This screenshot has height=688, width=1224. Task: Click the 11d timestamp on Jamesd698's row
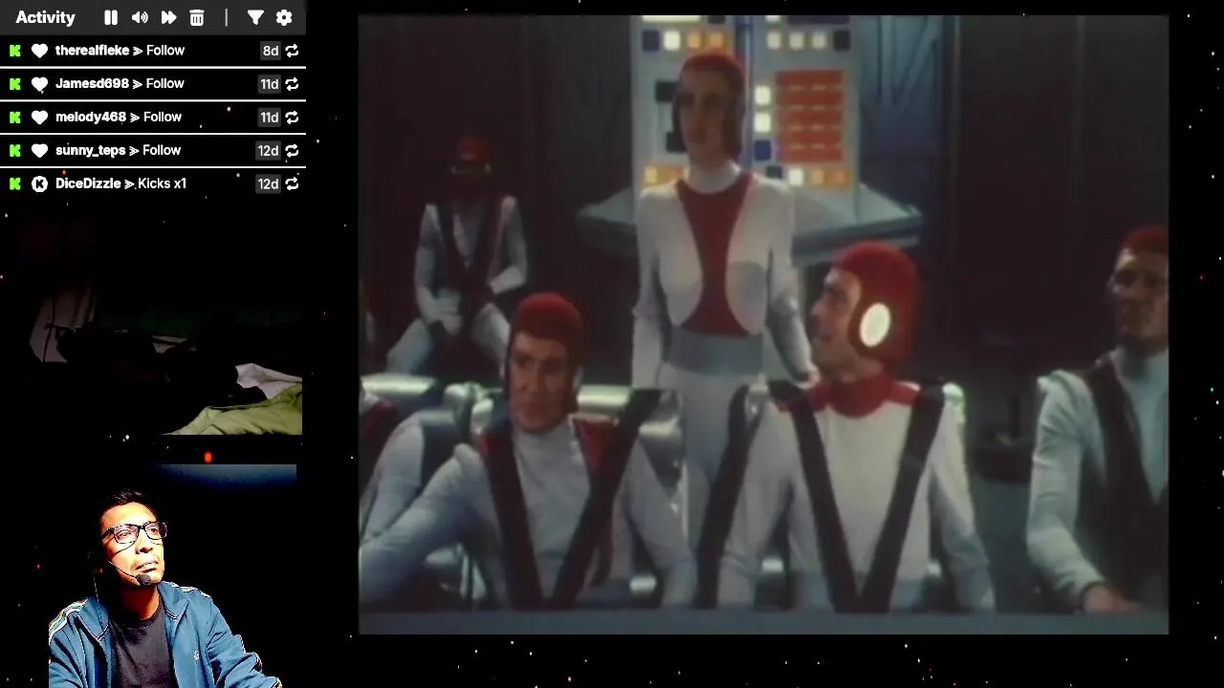269,84
